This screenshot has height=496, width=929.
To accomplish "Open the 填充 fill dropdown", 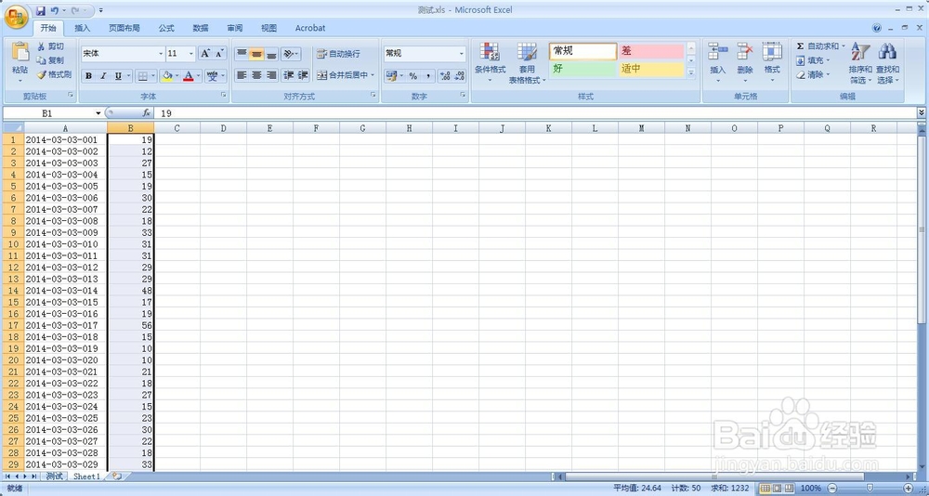I will pyautogui.click(x=812, y=60).
